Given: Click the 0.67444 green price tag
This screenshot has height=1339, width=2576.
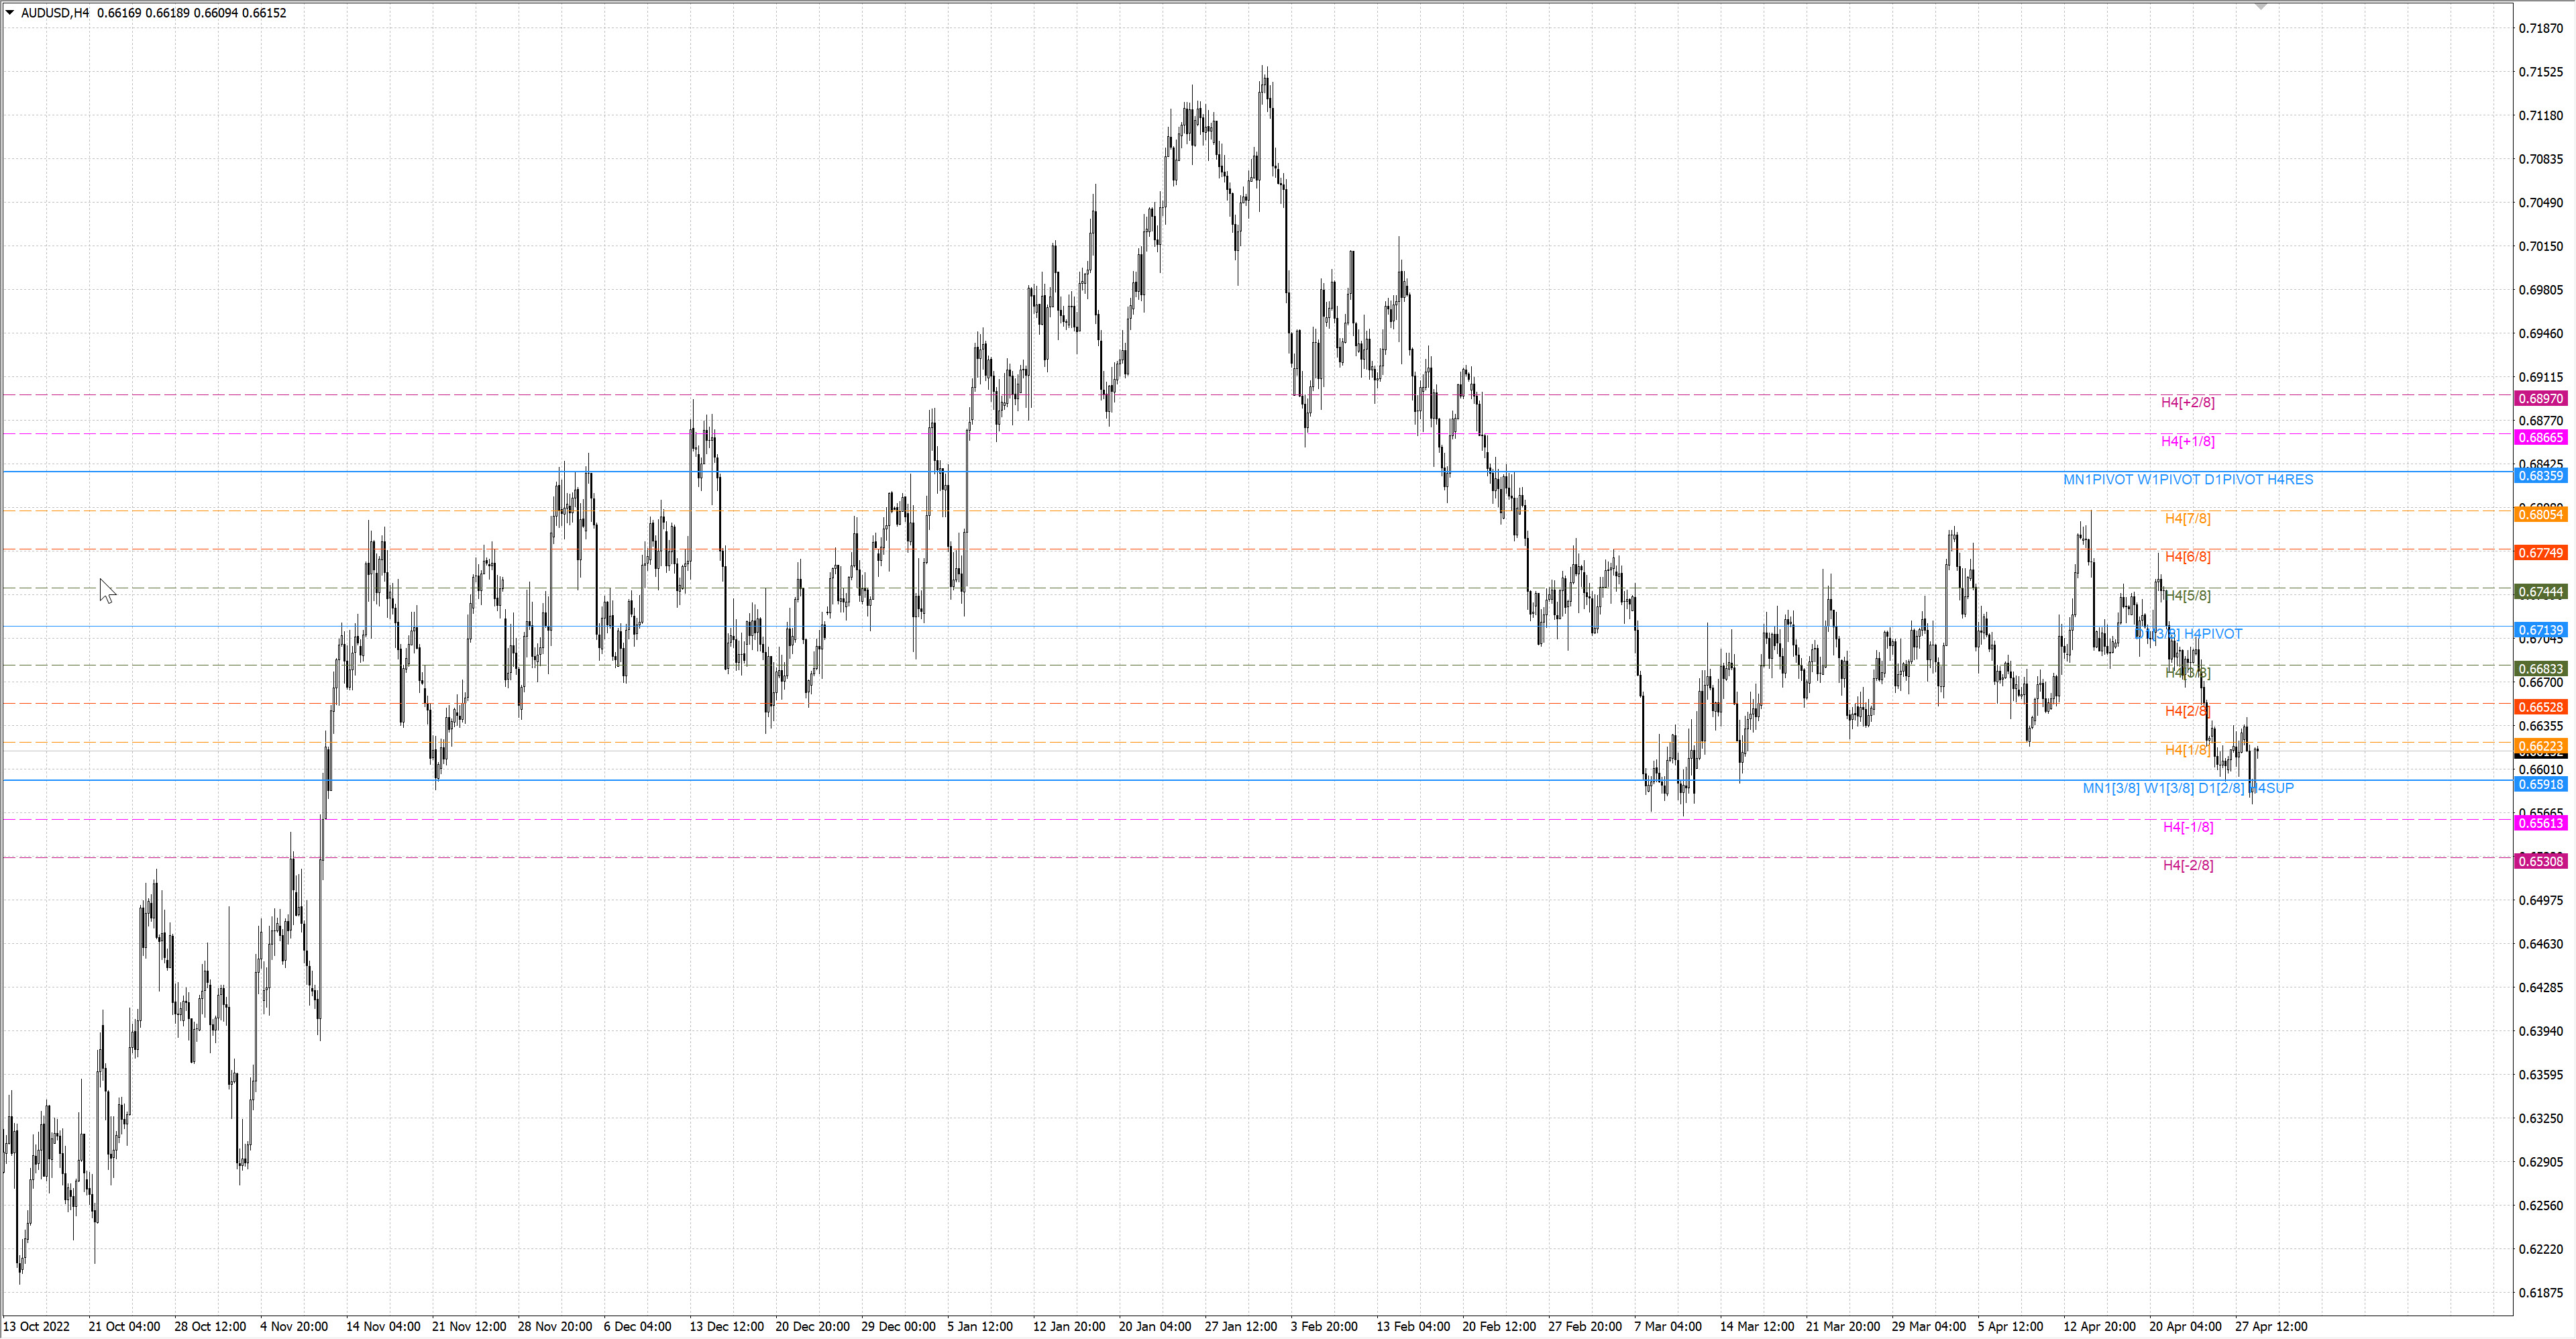Looking at the screenshot, I should click(x=2540, y=592).
